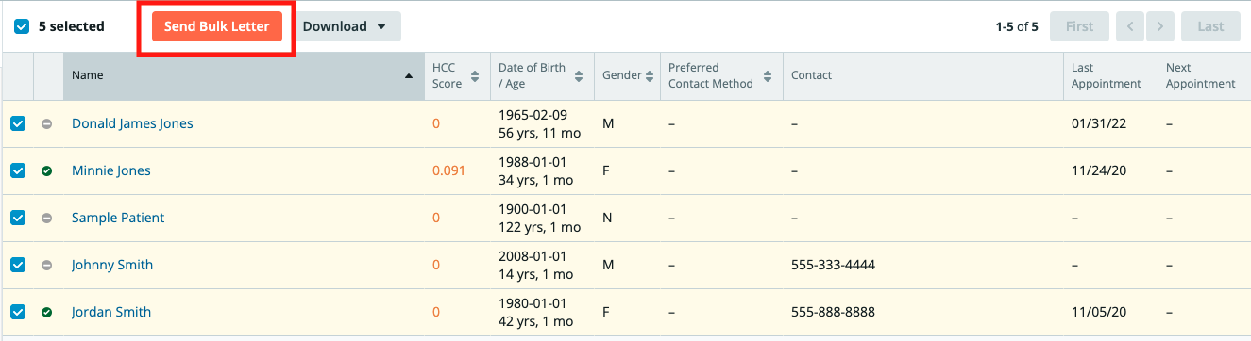Image resolution: width=1251 pixels, height=341 pixels.
Task: Go to the next page arrow
Action: [1160, 26]
